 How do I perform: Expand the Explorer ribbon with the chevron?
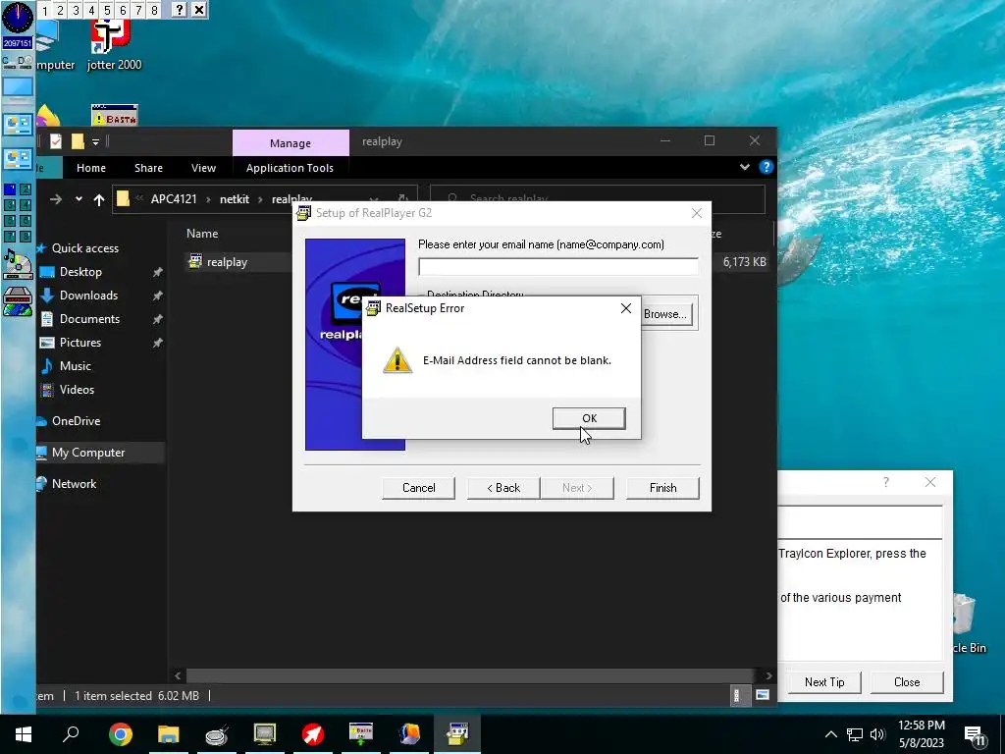pos(744,167)
